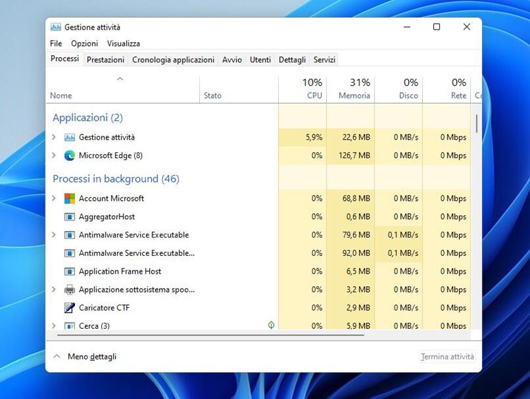
Task: Click the Meno dettagli label
Action: [x=92, y=356]
